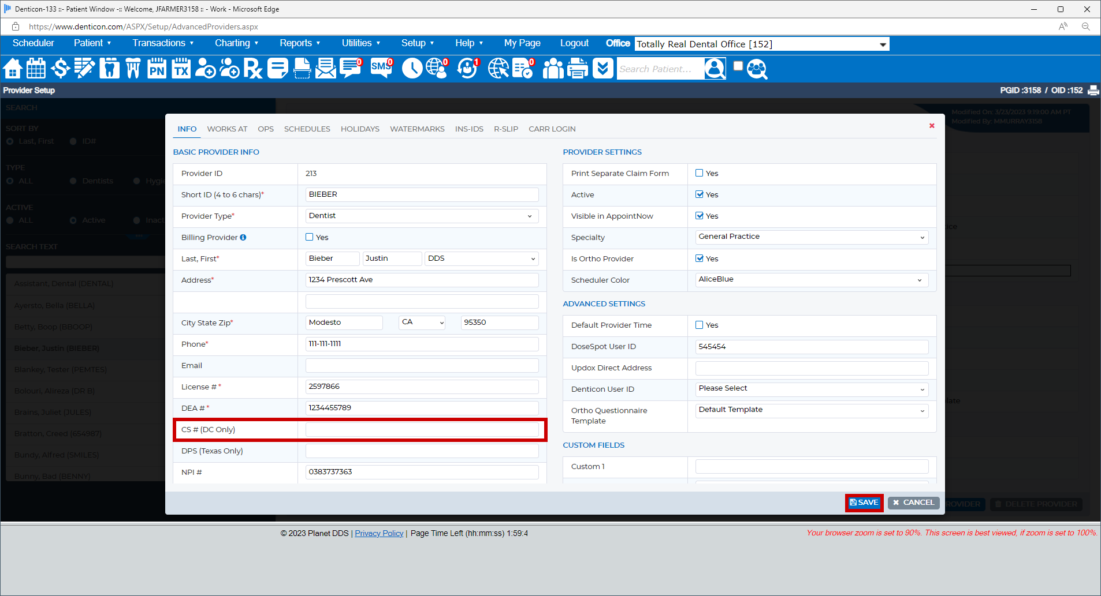Image resolution: width=1101 pixels, height=596 pixels.
Task: Open the clock time icon
Action: tap(412, 69)
